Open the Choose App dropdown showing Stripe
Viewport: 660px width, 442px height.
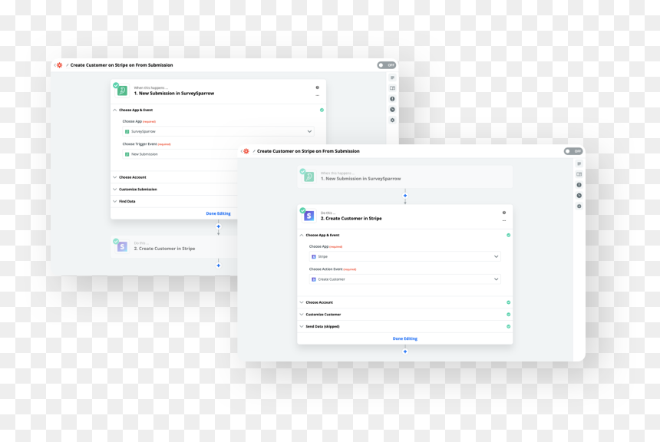pos(405,256)
